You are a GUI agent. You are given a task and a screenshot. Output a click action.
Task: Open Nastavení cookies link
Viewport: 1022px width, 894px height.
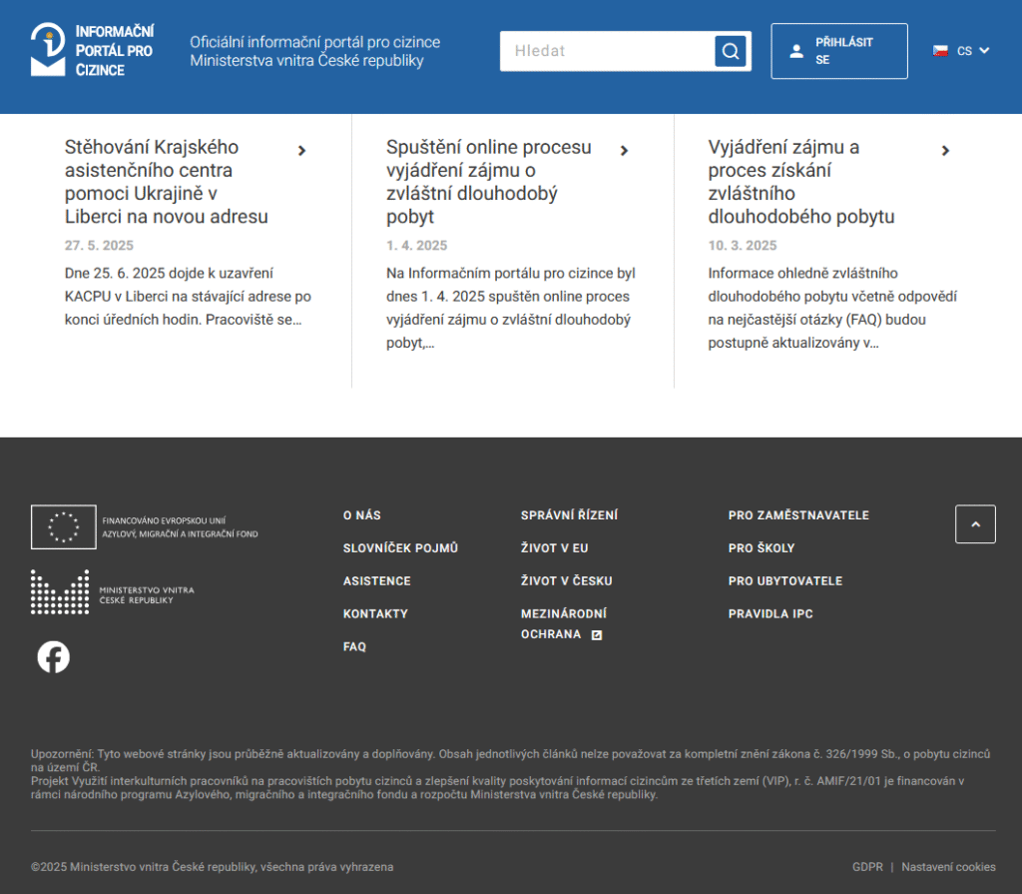948,867
